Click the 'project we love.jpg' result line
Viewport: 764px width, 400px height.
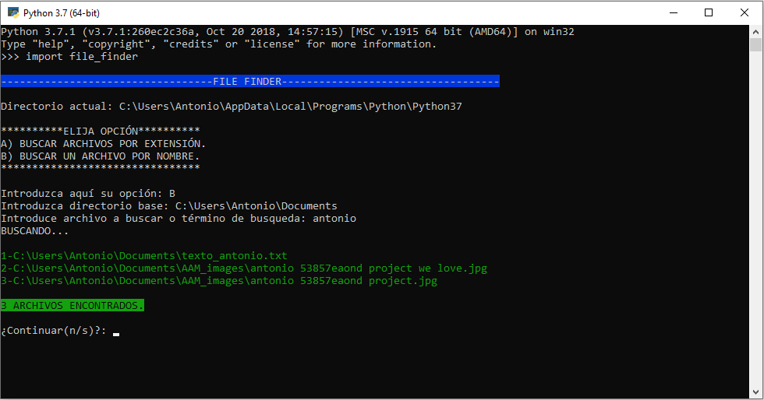pos(244,268)
